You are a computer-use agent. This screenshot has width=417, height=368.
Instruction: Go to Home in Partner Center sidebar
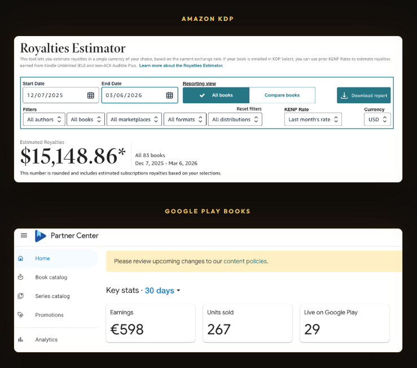(56, 259)
